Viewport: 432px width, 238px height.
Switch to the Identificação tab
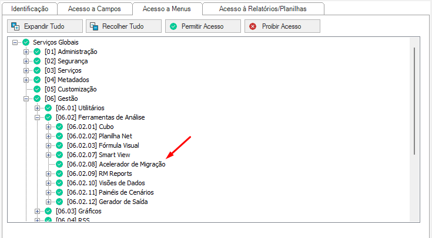[x=30, y=9]
